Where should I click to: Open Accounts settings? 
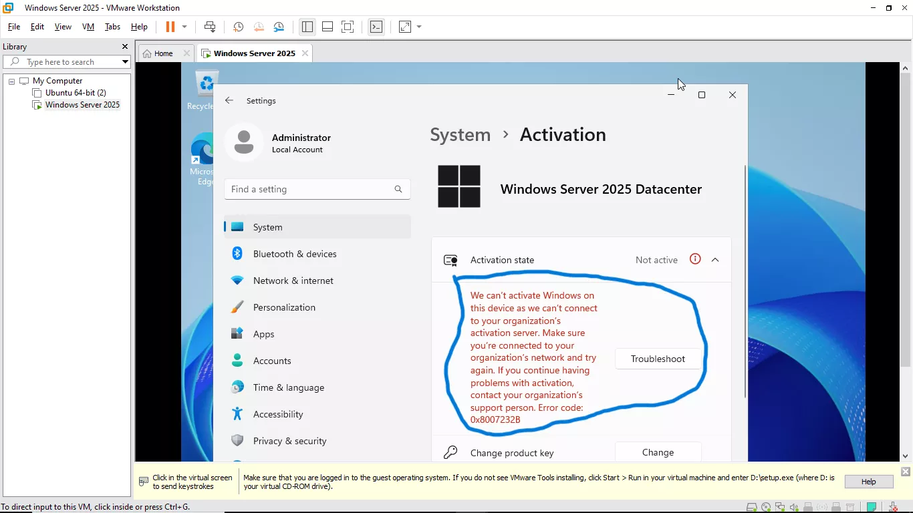(x=317, y=361)
